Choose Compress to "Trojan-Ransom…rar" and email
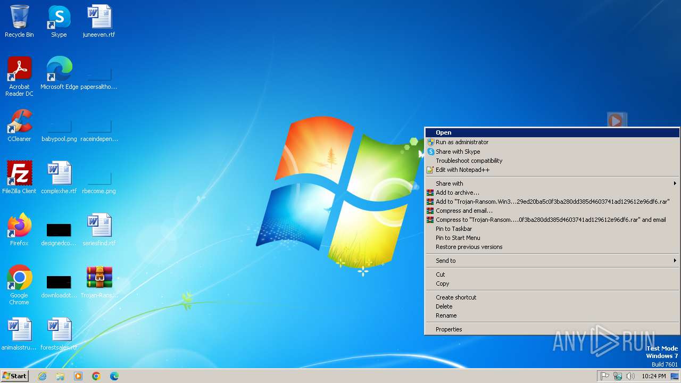This screenshot has height=383, width=681. [x=552, y=220]
